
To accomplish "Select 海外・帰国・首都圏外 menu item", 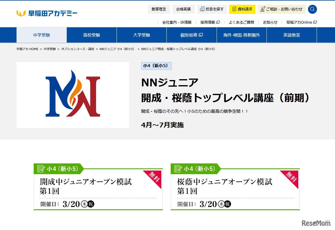I will tap(241, 35).
